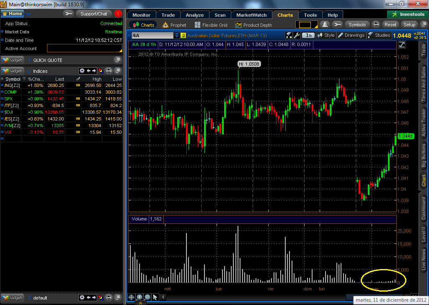Click the Studies button
Image resolution: width=429 pixels, height=305 pixels.
click(x=379, y=35)
